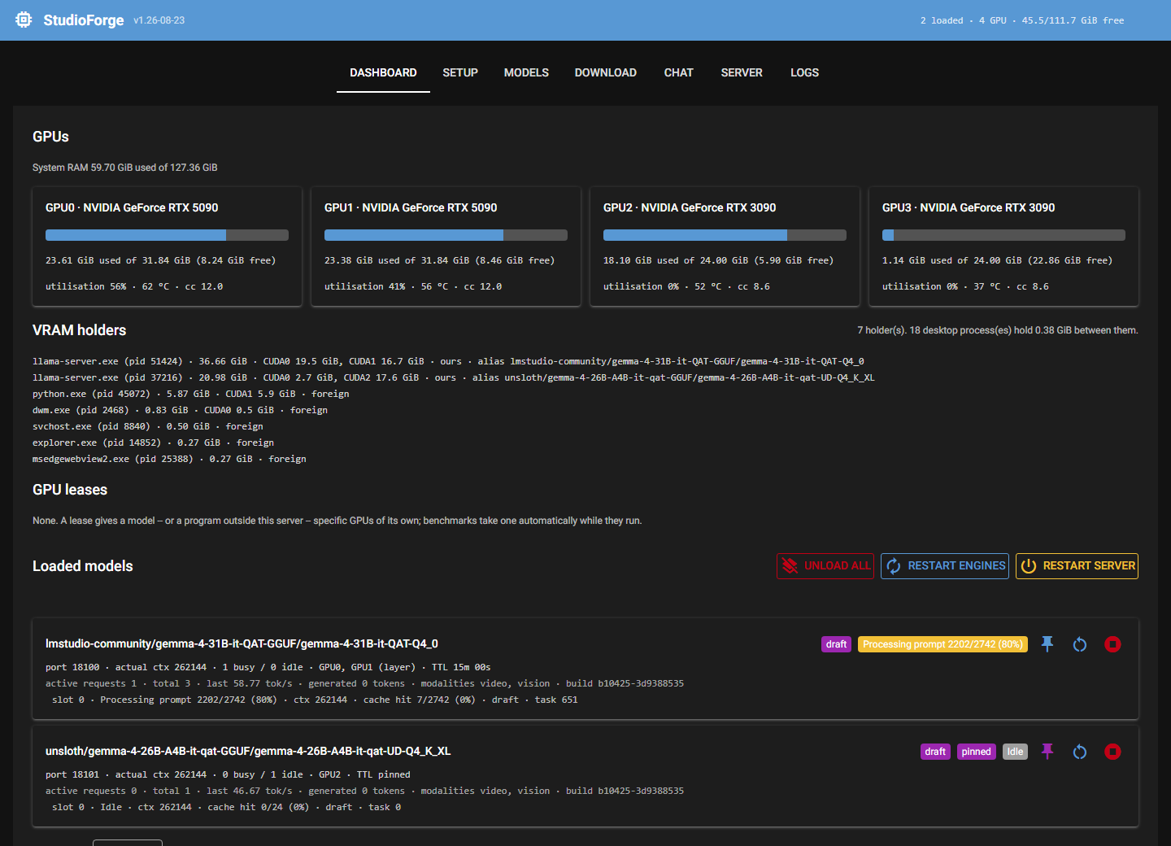
Task: Reload the gemma-4-26B-A4B UD-Q4_K_XL model
Action: click(1080, 752)
